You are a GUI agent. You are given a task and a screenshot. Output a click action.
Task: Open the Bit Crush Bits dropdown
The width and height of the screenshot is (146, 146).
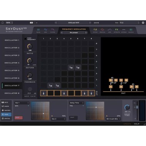113,119
